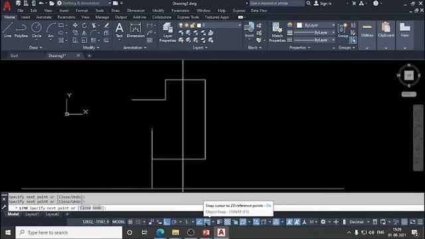The image size is (425, 239).
Task: Select the Dimension tool
Action: pos(135,30)
